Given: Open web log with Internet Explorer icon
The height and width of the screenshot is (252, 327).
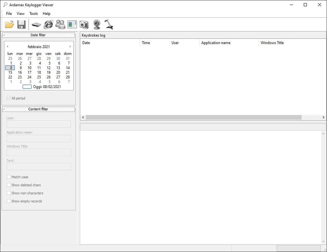Looking at the screenshot, I should coord(48,25).
